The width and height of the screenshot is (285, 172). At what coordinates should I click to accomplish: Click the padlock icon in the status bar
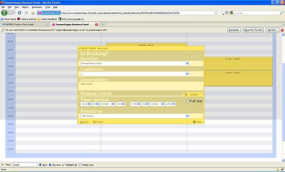click(278, 170)
